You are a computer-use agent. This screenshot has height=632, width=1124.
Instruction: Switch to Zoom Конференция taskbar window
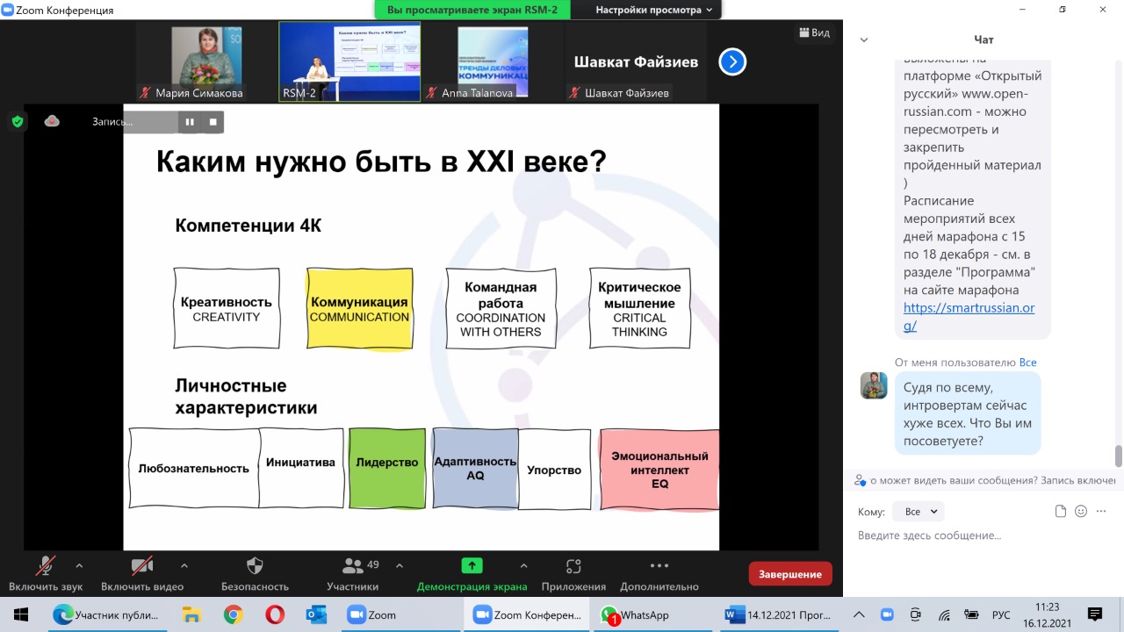pyautogui.click(x=527, y=614)
